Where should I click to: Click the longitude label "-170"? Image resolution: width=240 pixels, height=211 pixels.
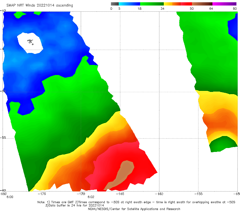point(81,194)
